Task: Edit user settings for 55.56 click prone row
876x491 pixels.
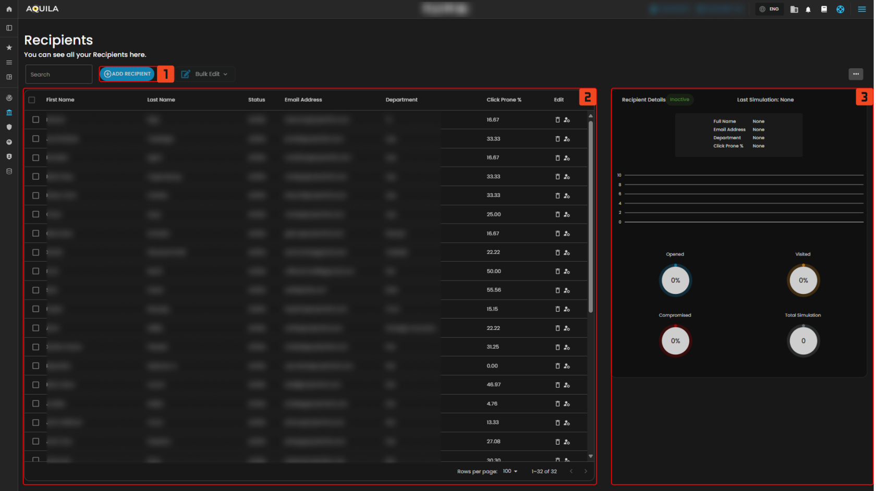Action: pos(567,290)
